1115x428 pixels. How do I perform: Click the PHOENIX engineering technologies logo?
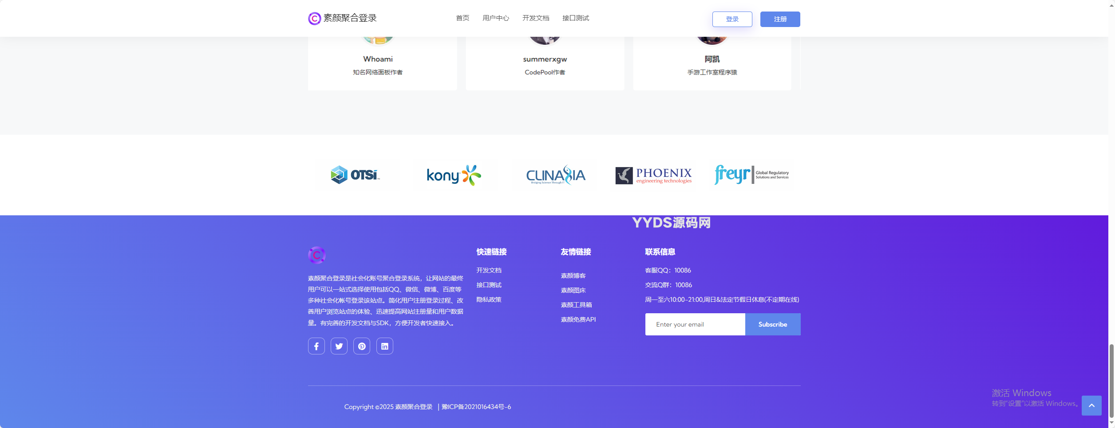(652, 175)
